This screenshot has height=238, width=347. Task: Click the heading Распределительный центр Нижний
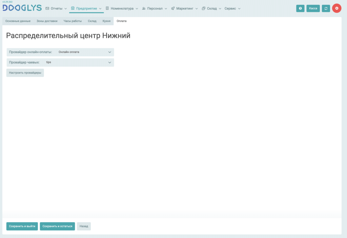tap(68, 35)
